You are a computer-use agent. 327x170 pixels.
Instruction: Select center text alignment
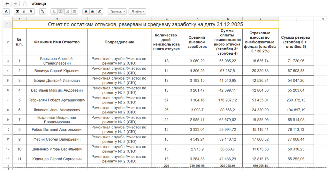click(x=61, y=12)
